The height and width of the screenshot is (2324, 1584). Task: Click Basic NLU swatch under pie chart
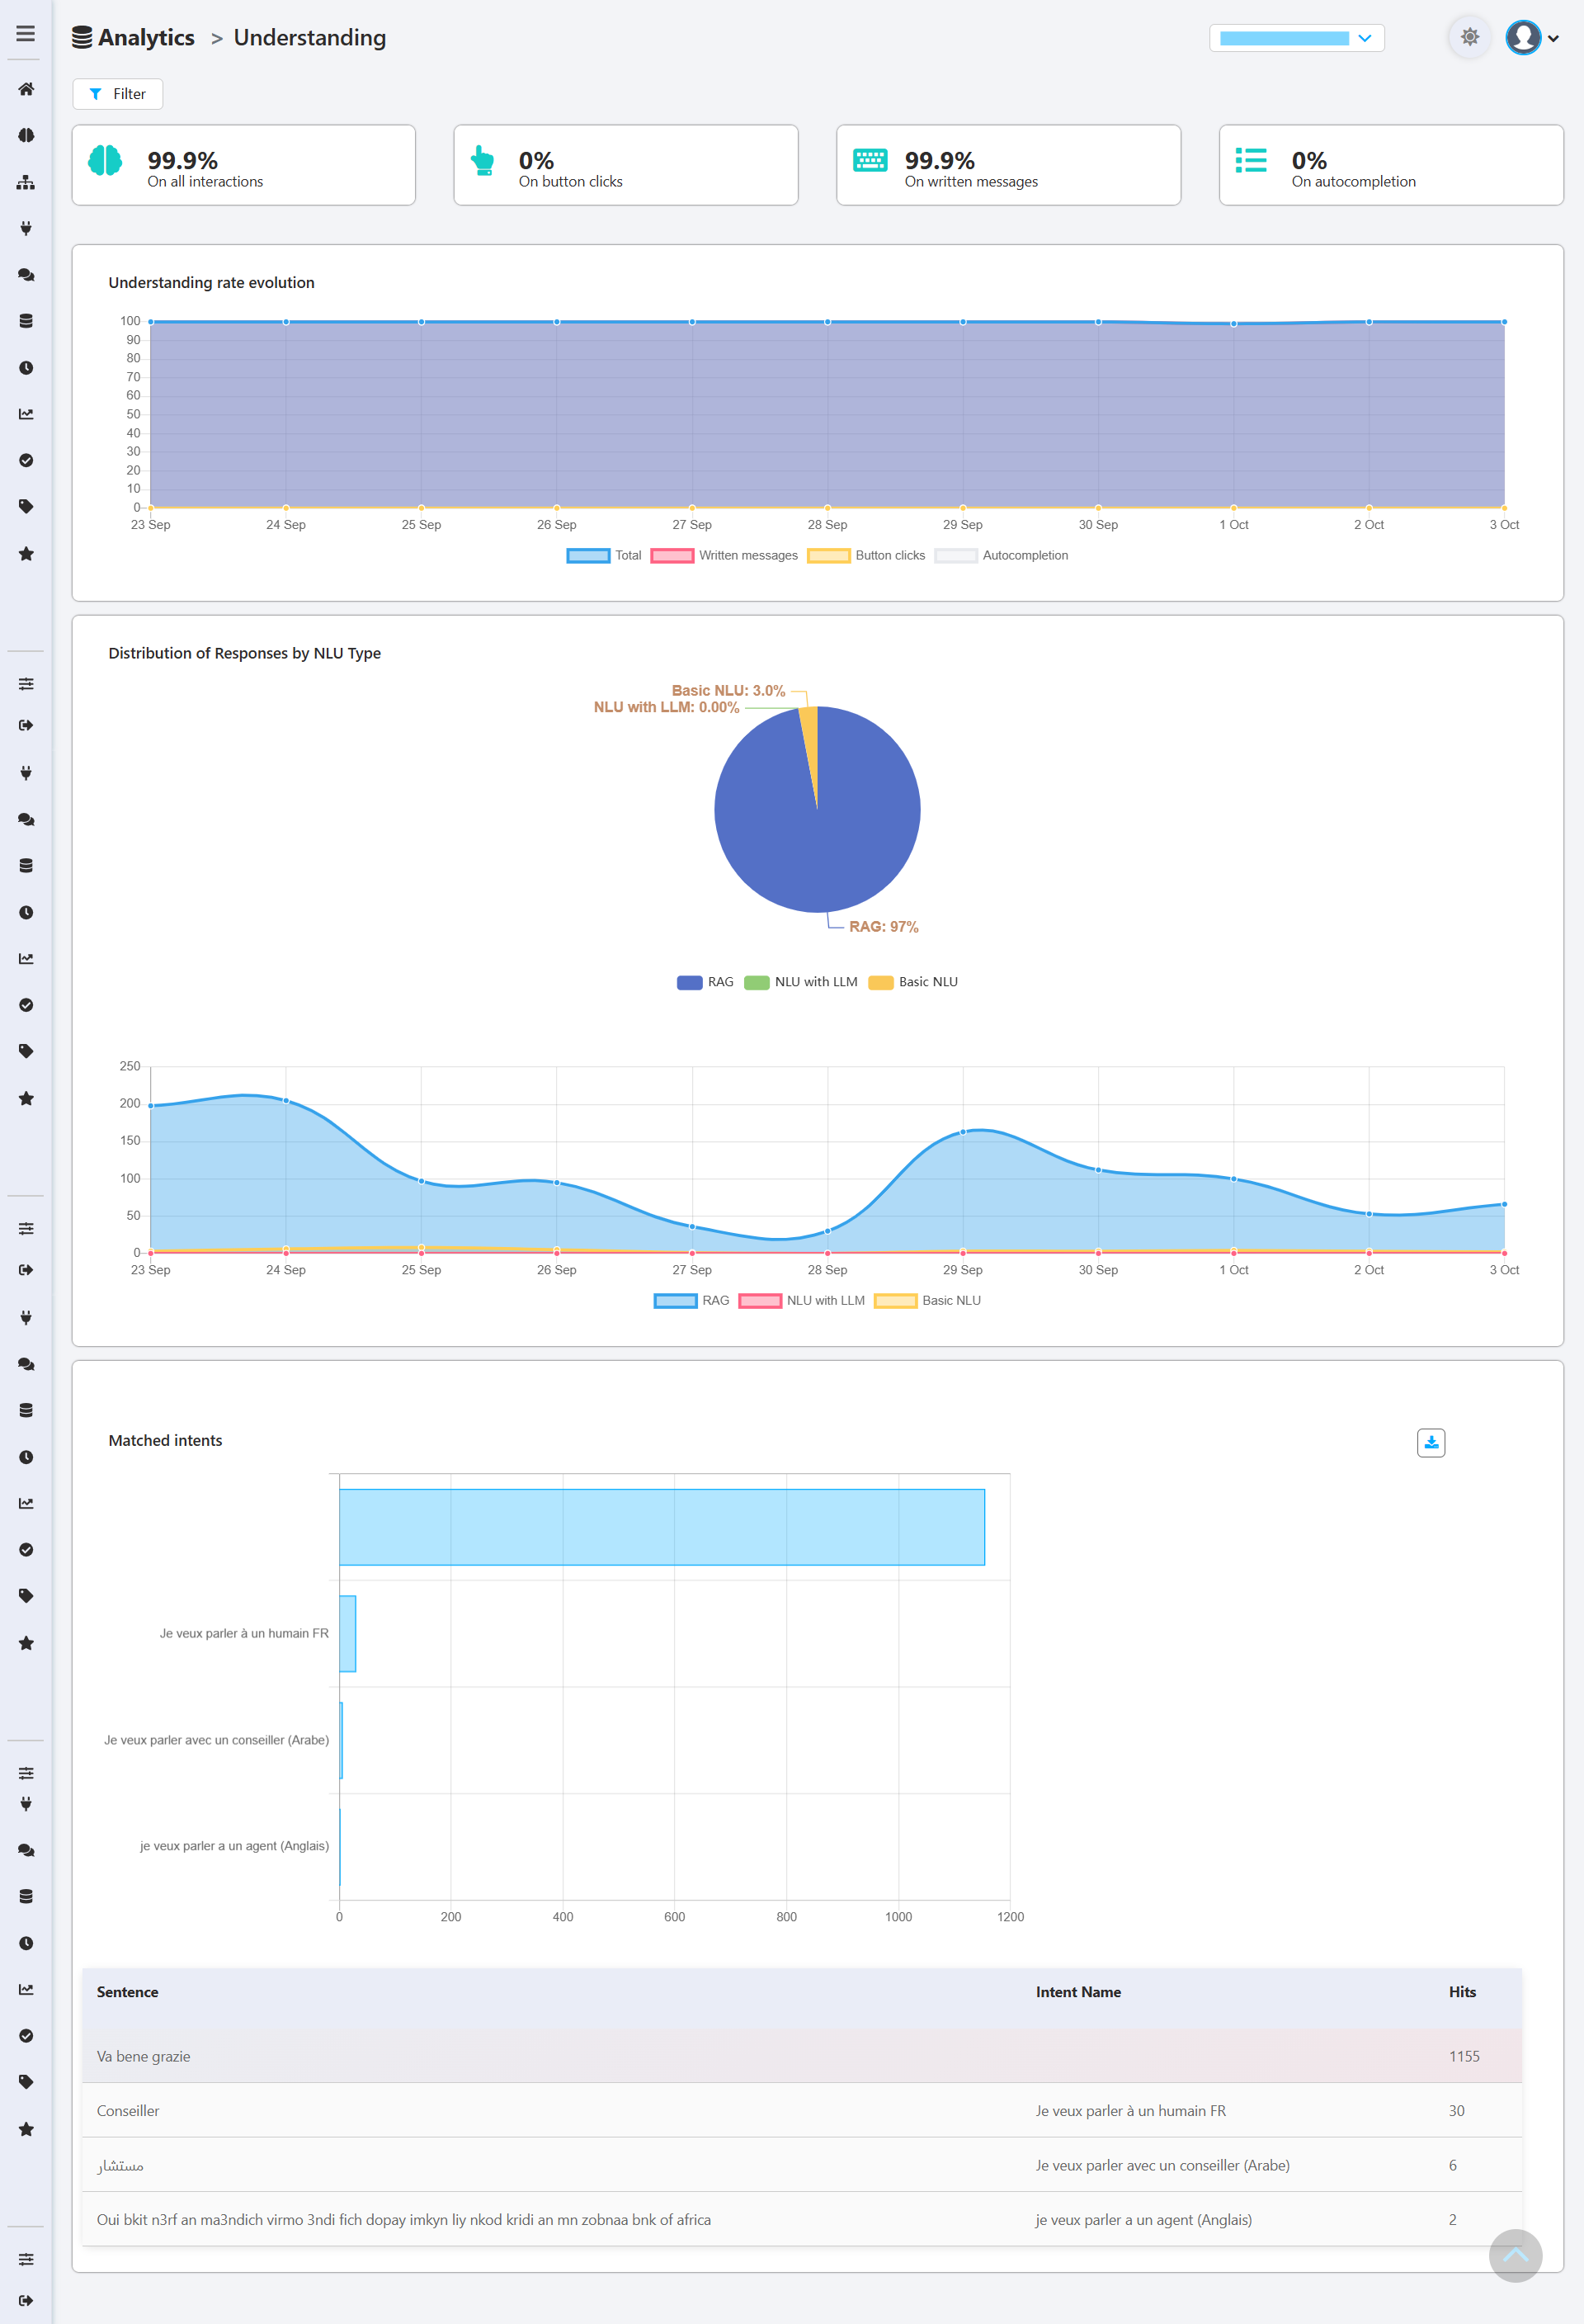tap(880, 982)
